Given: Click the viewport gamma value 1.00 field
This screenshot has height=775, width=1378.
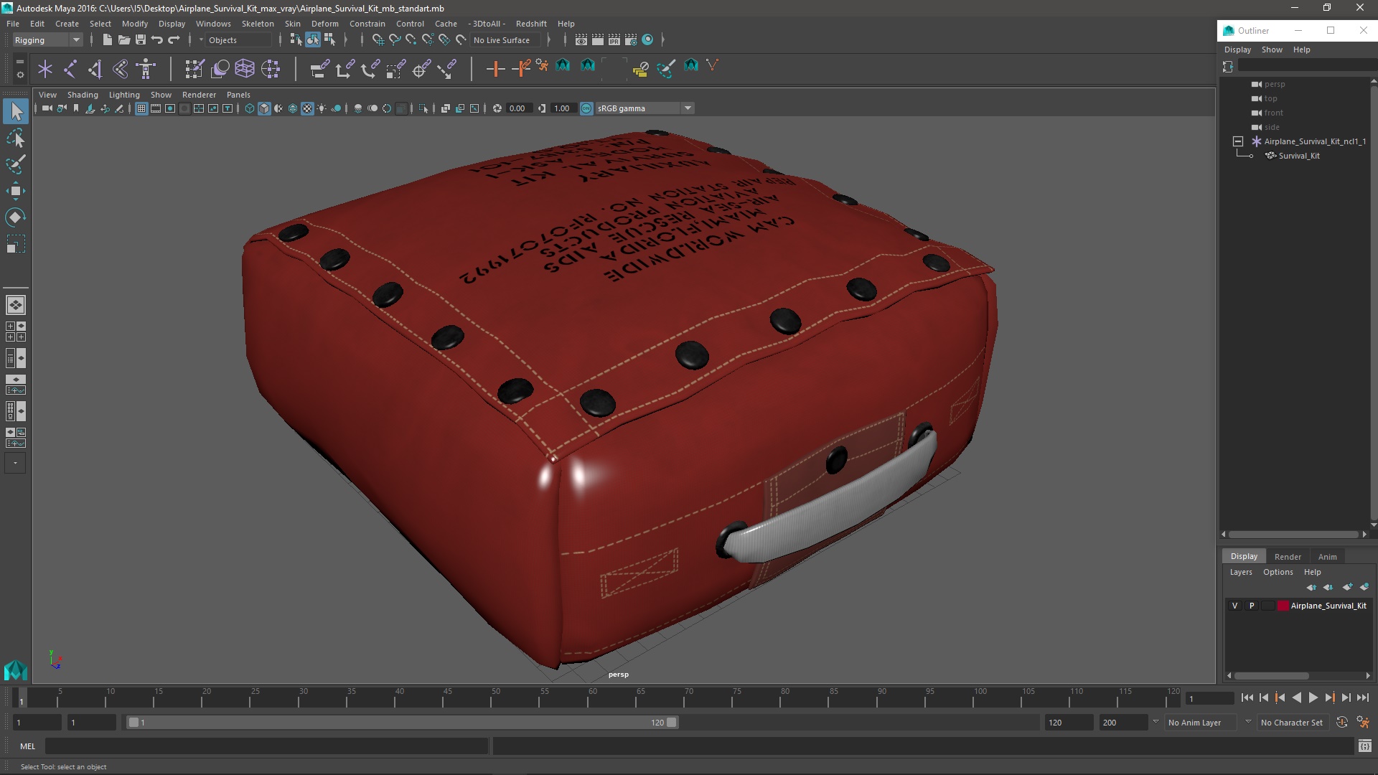Looking at the screenshot, I should [x=562, y=108].
